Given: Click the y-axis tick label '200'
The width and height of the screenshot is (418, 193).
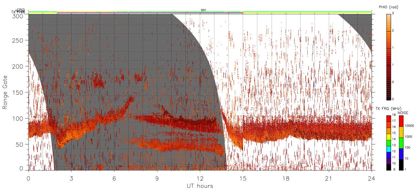Looking at the screenshot, I should tap(18, 66).
